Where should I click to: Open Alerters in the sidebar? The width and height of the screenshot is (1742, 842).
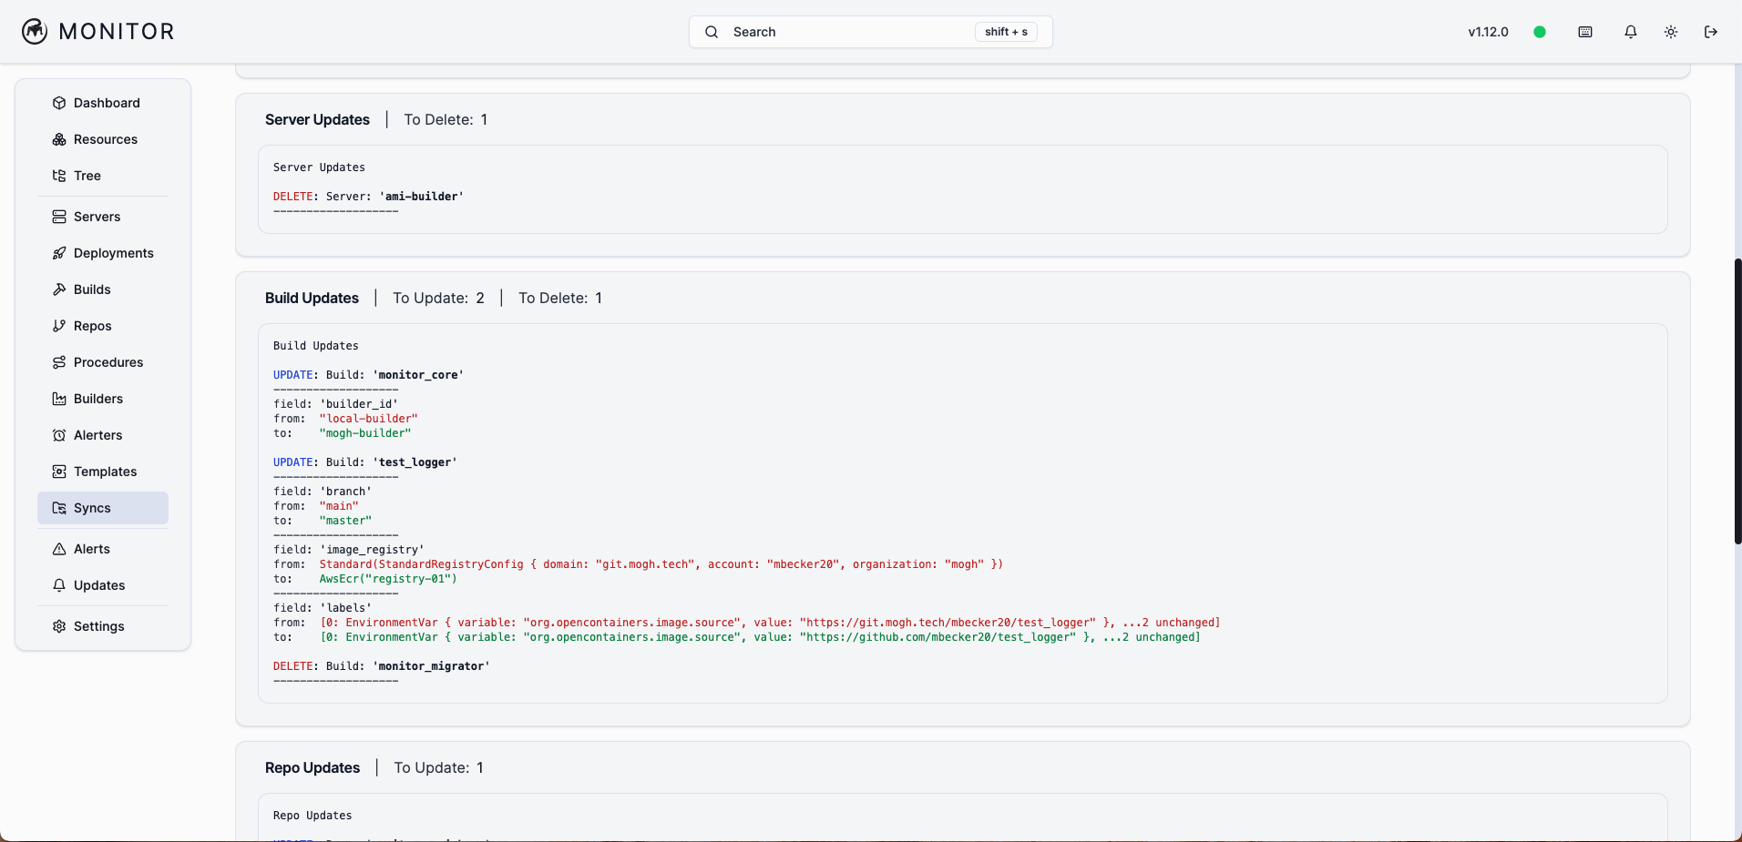[x=103, y=435]
